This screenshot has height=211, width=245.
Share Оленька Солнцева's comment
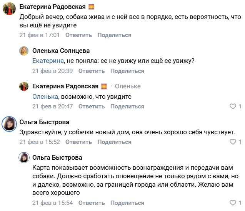(x=127, y=71)
